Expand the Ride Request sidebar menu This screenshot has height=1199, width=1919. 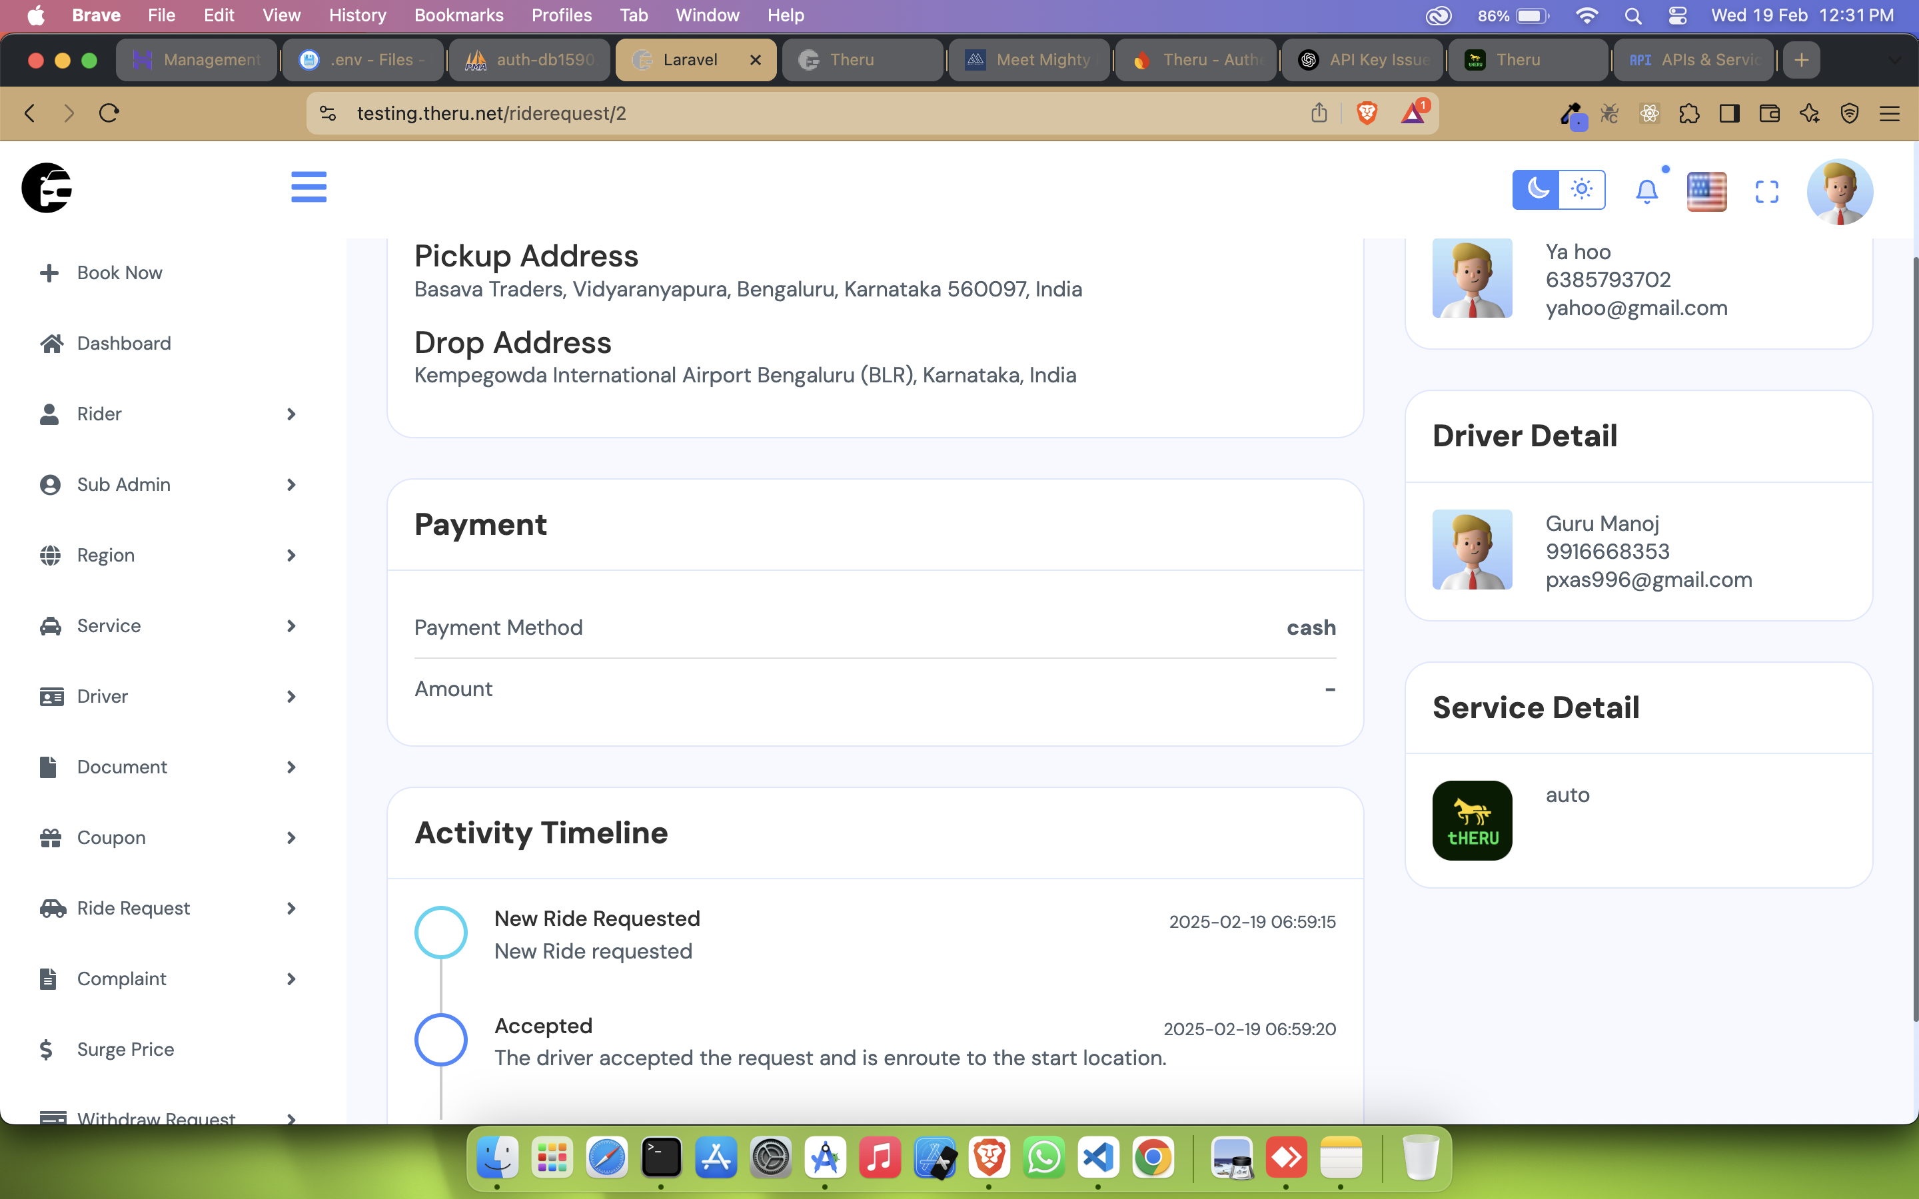167,908
